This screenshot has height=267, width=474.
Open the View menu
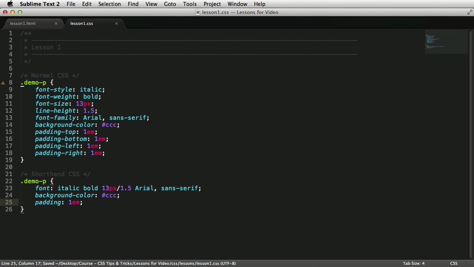pyautogui.click(x=151, y=4)
